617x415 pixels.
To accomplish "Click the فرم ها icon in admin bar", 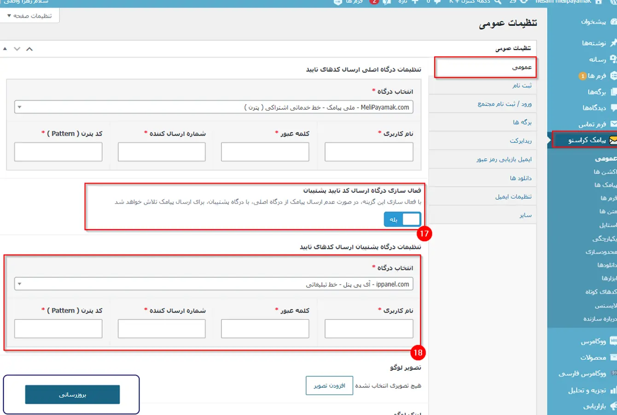I will point(338,2).
